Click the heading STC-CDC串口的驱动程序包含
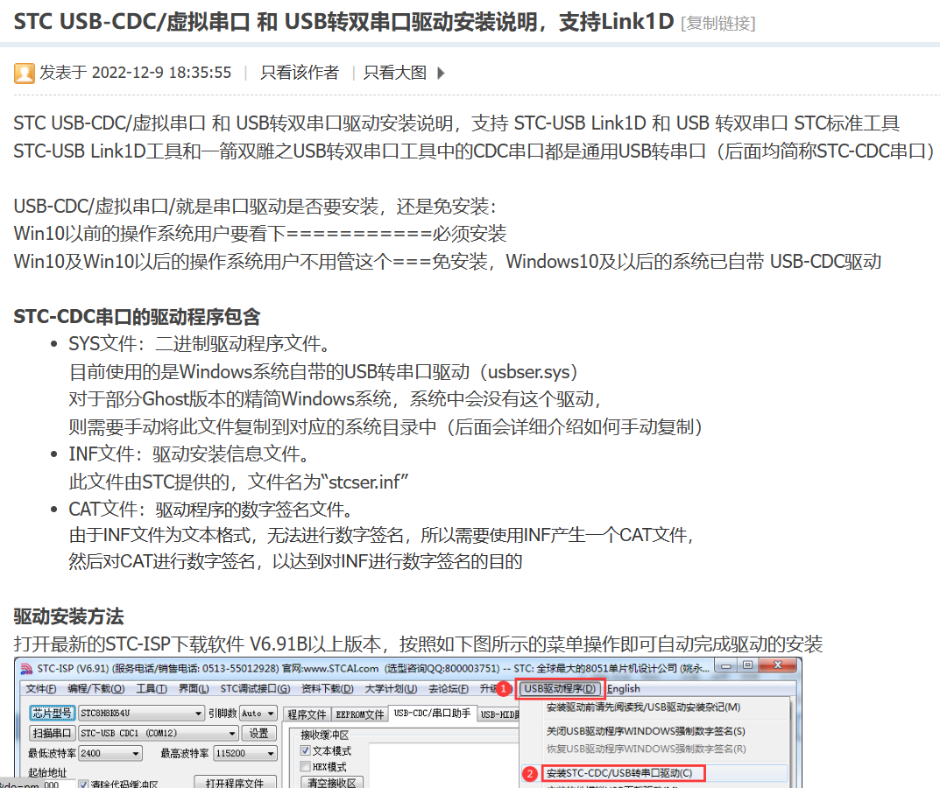This screenshot has height=788, width=940. tap(137, 316)
